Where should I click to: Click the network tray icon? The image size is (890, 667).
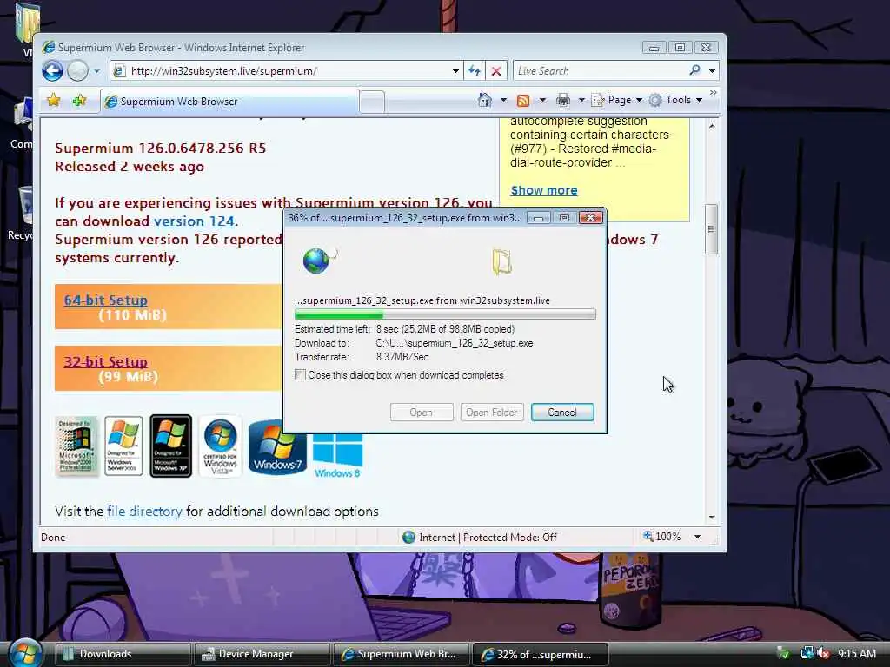(807, 653)
